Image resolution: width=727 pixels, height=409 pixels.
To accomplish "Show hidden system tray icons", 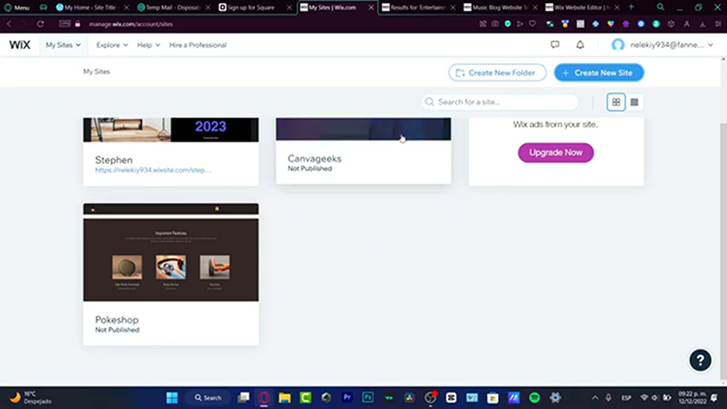I will [x=595, y=398].
